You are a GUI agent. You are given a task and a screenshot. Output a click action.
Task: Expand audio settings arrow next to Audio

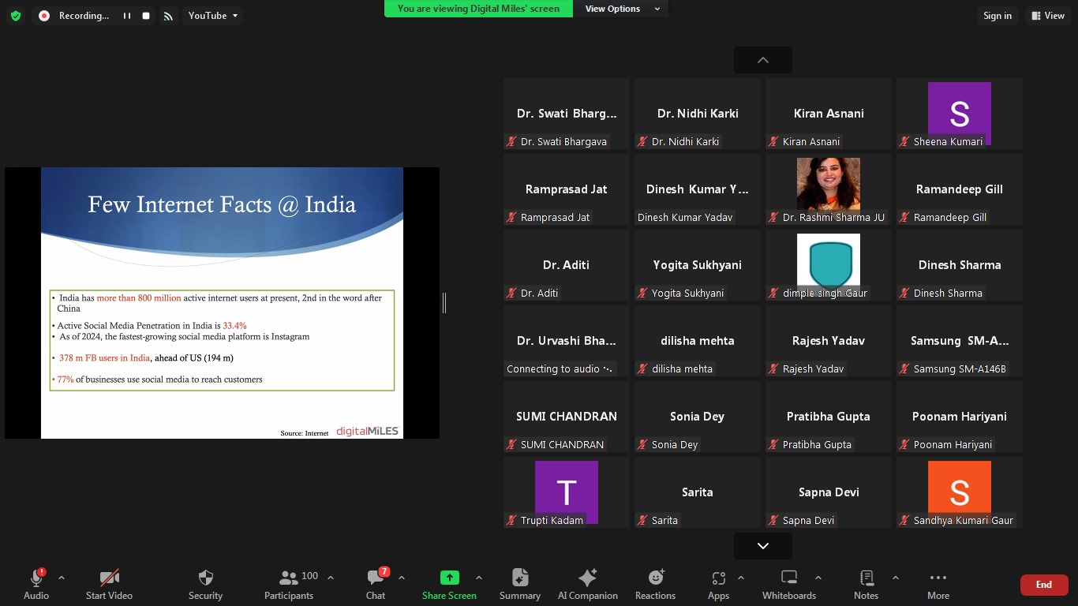(x=62, y=578)
